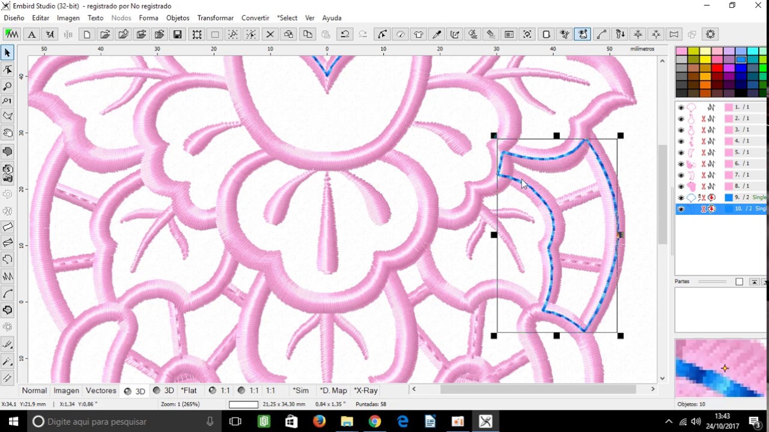
Task: Select the magnifier zoom tool in left toolbar
Action: tap(8, 86)
